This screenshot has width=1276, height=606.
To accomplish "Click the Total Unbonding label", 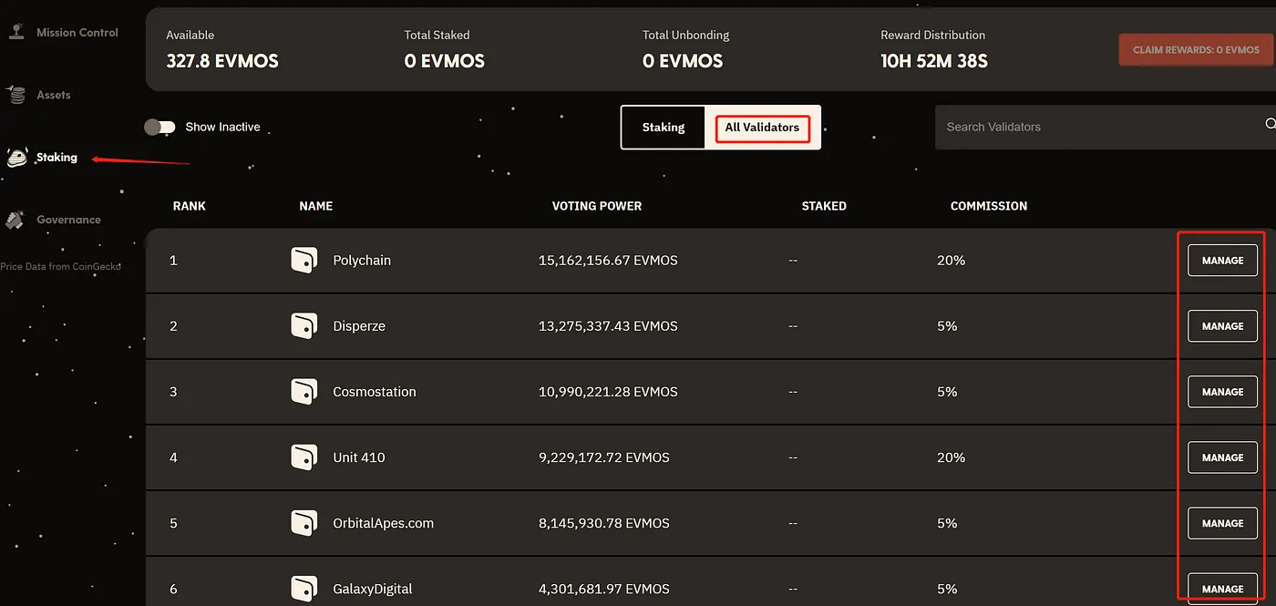I will (686, 35).
